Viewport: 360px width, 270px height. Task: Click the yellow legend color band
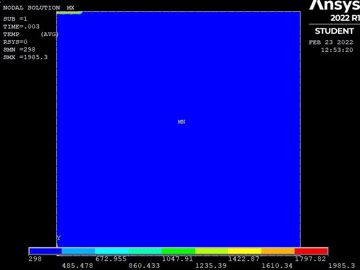tap(245, 251)
